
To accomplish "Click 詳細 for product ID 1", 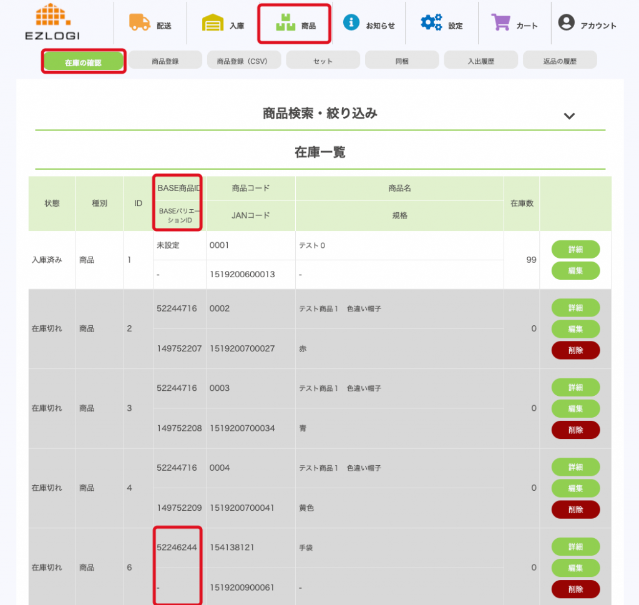I will pyautogui.click(x=575, y=249).
